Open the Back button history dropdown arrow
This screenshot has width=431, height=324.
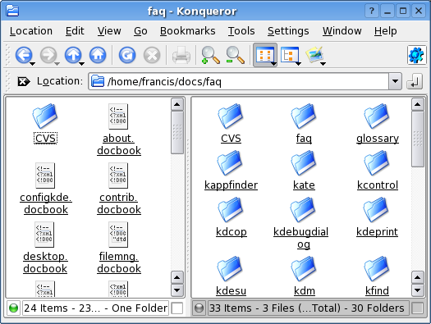(32, 64)
